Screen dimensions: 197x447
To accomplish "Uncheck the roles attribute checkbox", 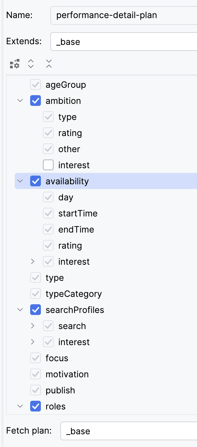I will coord(36,406).
